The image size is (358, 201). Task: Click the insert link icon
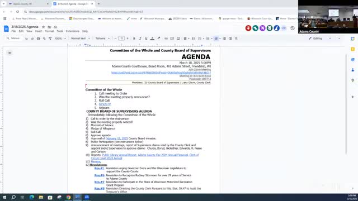166,39
